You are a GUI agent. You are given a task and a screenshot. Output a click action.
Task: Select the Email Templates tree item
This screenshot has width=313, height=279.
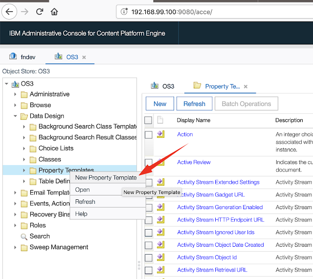click(x=50, y=193)
